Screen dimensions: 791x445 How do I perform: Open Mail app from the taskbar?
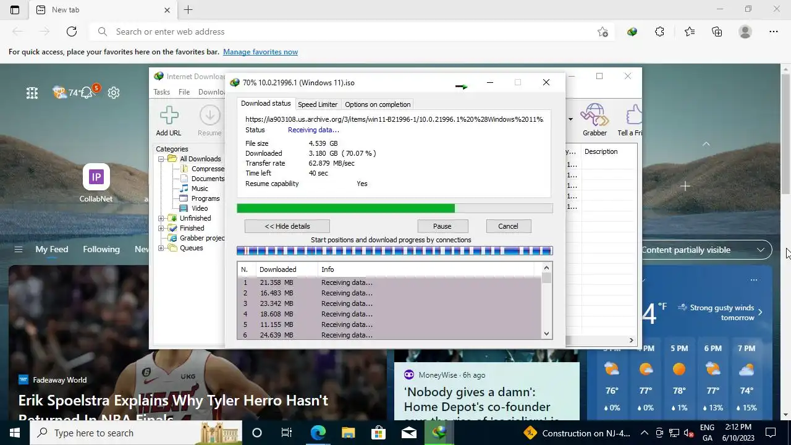408,433
